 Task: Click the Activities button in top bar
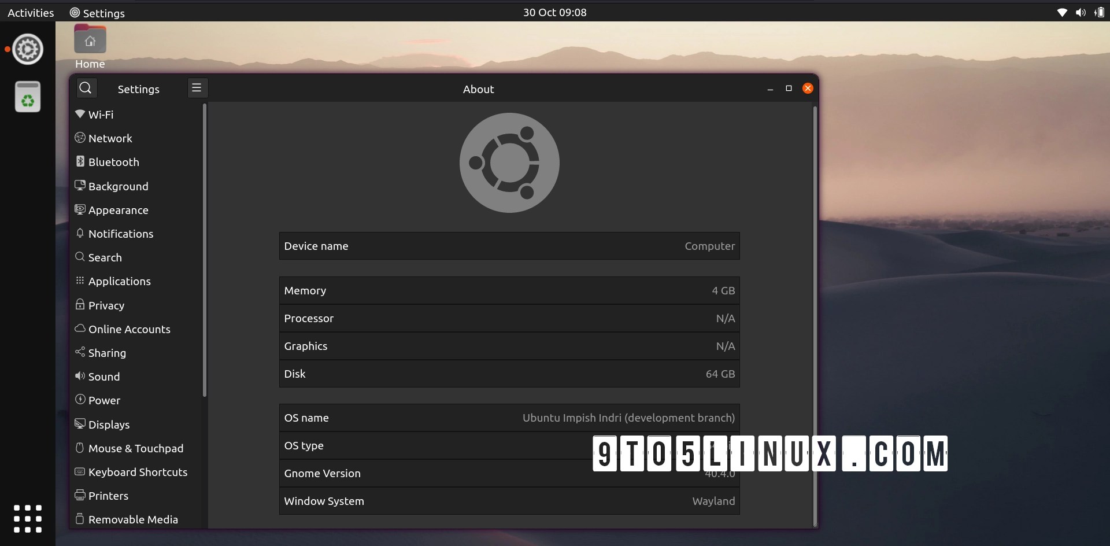coord(31,12)
